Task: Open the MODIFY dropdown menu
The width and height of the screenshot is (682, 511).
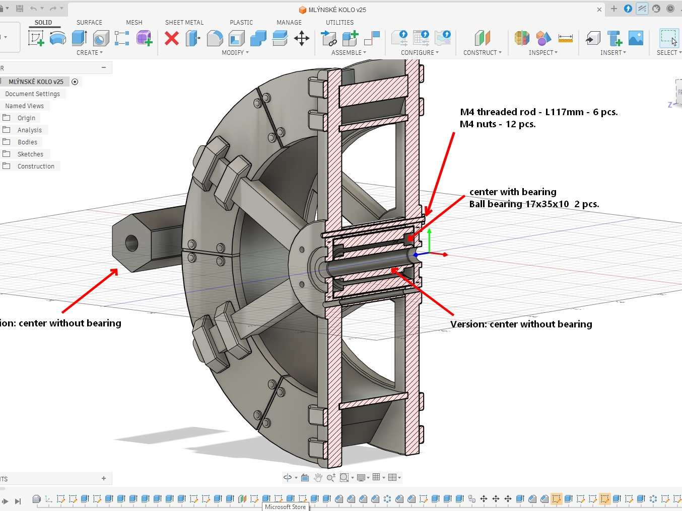Action: 235,52
